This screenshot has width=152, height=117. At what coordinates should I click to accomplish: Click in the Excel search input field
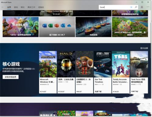click(x=114, y=7)
